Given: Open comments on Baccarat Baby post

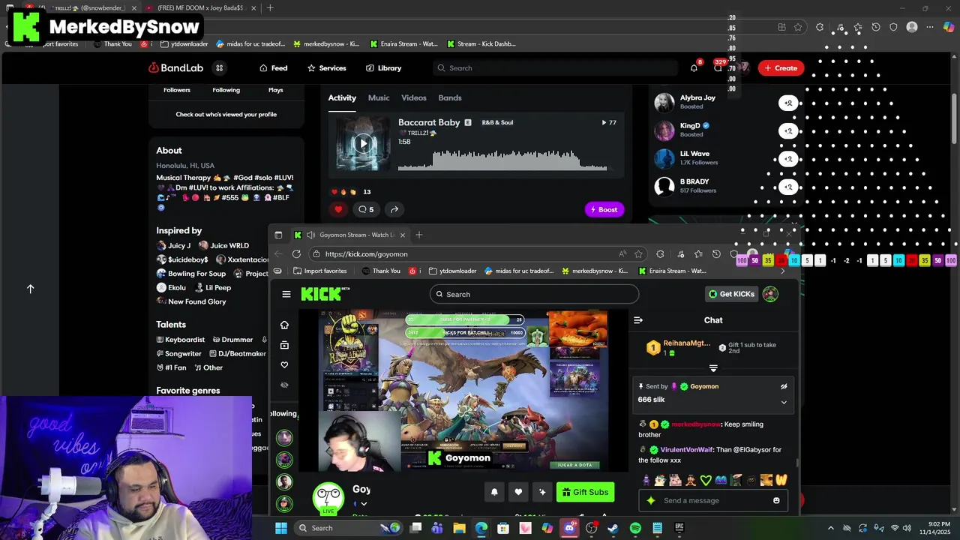Looking at the screenshot, I should coord(366,209).
